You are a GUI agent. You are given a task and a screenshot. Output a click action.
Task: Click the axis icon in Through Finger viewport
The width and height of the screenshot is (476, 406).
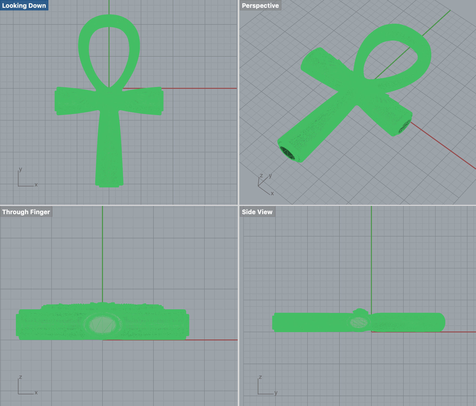click(x=27, y=385)
